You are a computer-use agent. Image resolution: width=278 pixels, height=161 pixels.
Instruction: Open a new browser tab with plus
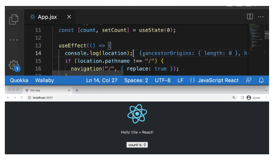[x=77, y=90]
